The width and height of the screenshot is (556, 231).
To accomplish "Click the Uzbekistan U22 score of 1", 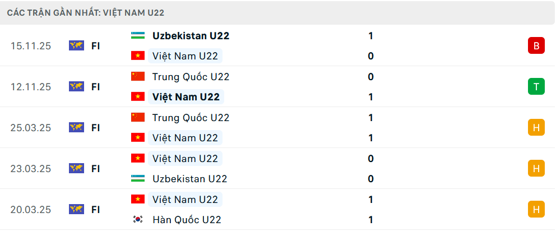I will point(370,35).
